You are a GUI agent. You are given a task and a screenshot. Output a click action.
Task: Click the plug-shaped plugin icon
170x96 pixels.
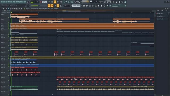click(x=101, y=6)
